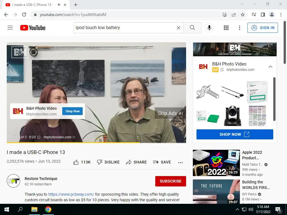
Task: Click Chrome icon in taskbar
Action: tap(48, 209)
